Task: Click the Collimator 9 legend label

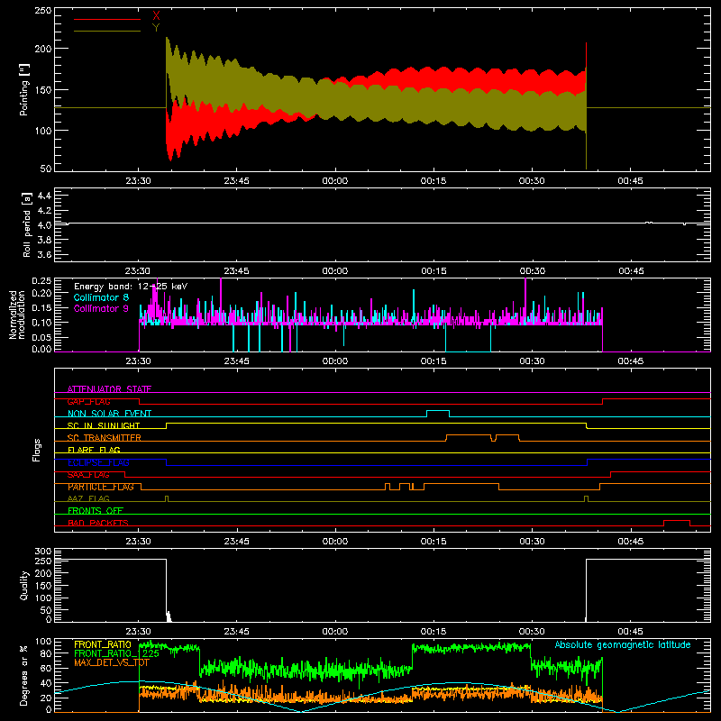Action: coord(101,308)
